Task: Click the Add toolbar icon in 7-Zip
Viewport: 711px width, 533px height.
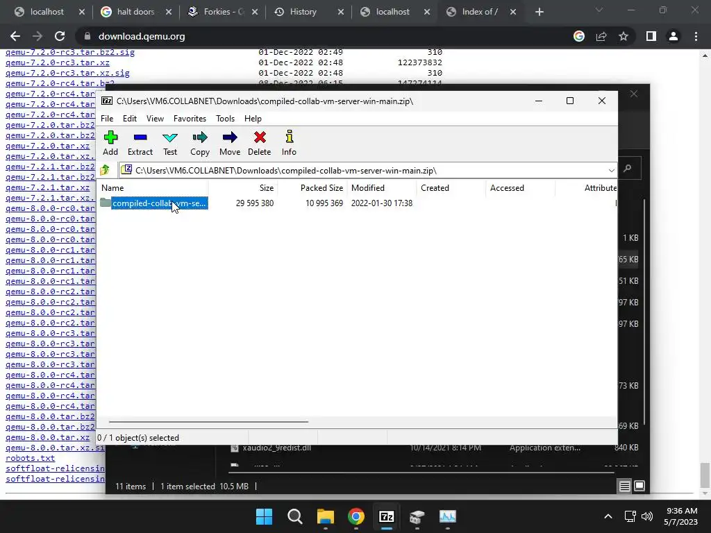Action: tap(110, 143)
